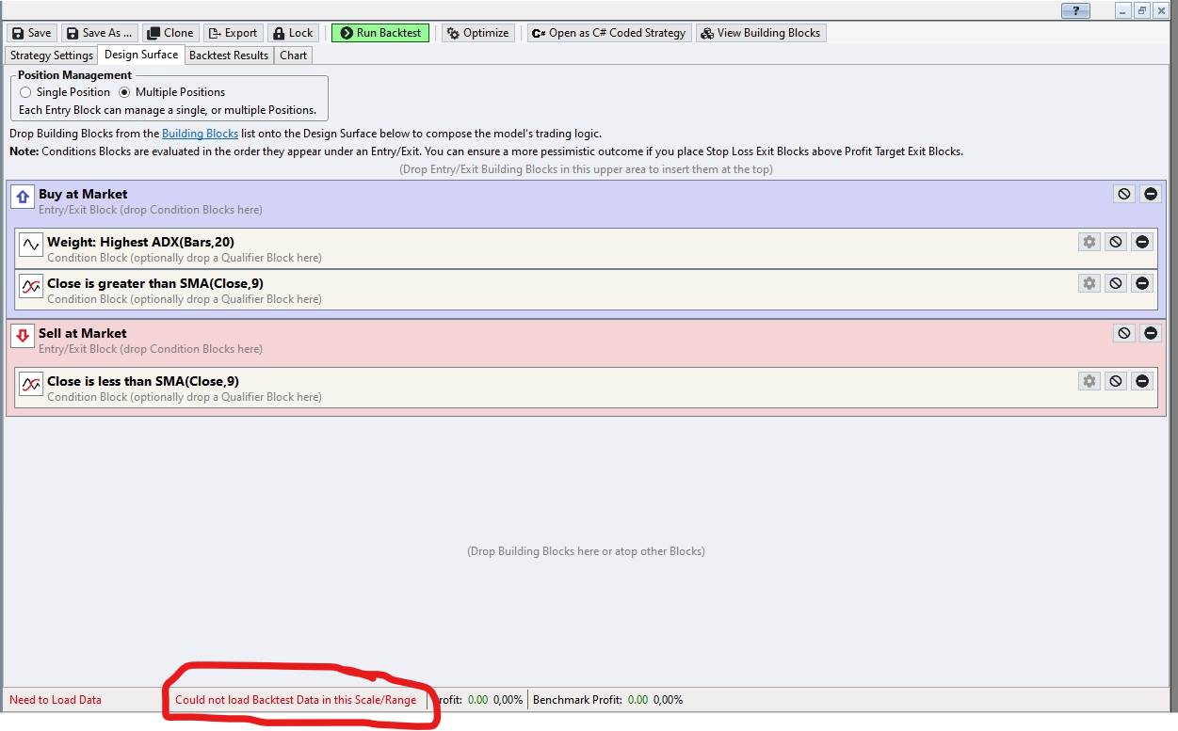
Task: Remove the Close is less than SMA block
Action: [x=1142, y=381]
